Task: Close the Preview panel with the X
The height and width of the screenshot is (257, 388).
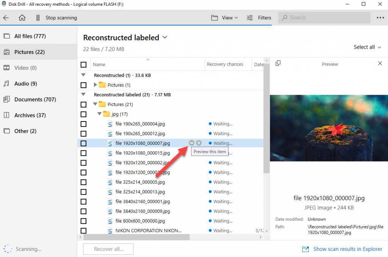Action: pos(380,63)
